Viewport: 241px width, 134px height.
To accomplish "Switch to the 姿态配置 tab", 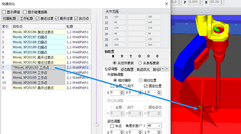I will point(127,69).
